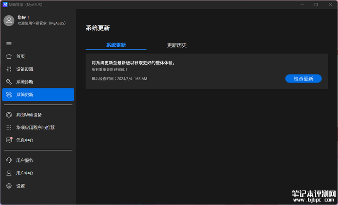Click the 将系统更新至最新版 description text
Image resolution: width=338 pixels, height=205 pixels.
(133, 63)
